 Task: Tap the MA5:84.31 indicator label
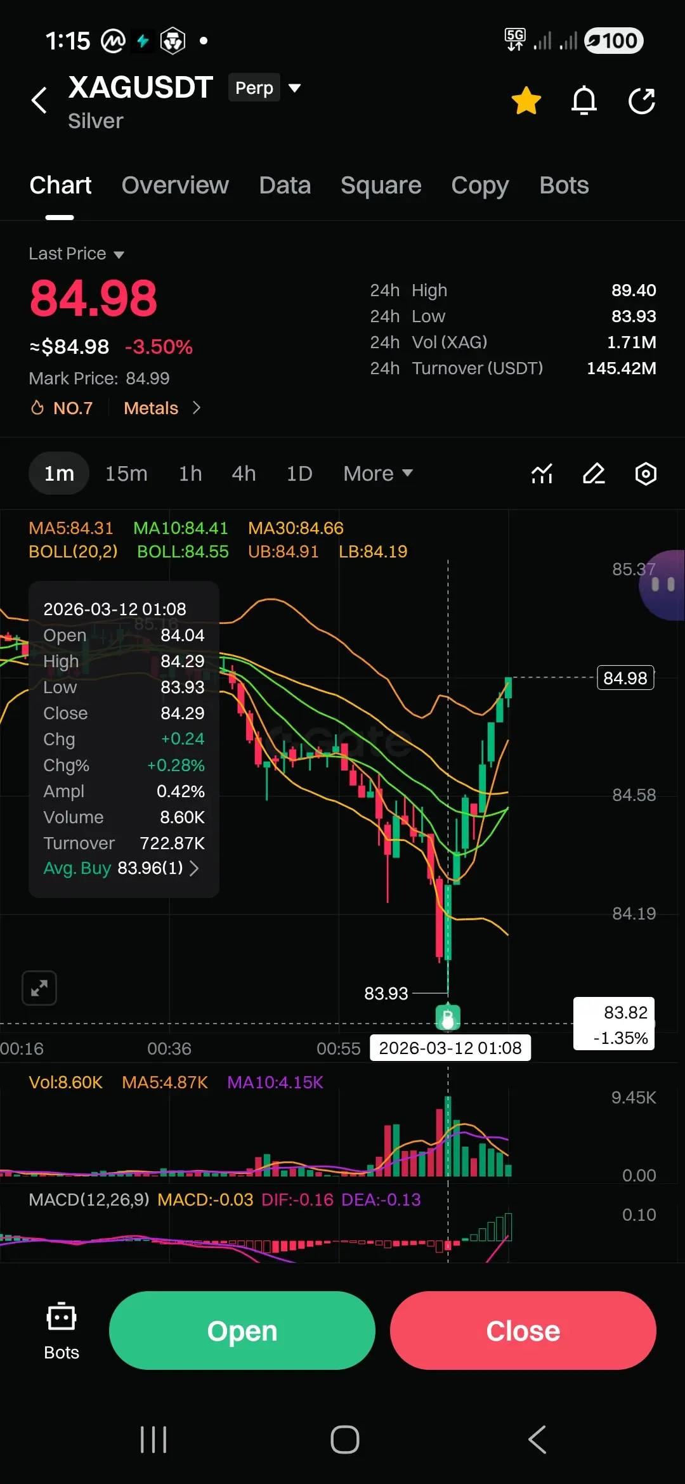click(71, 528)
